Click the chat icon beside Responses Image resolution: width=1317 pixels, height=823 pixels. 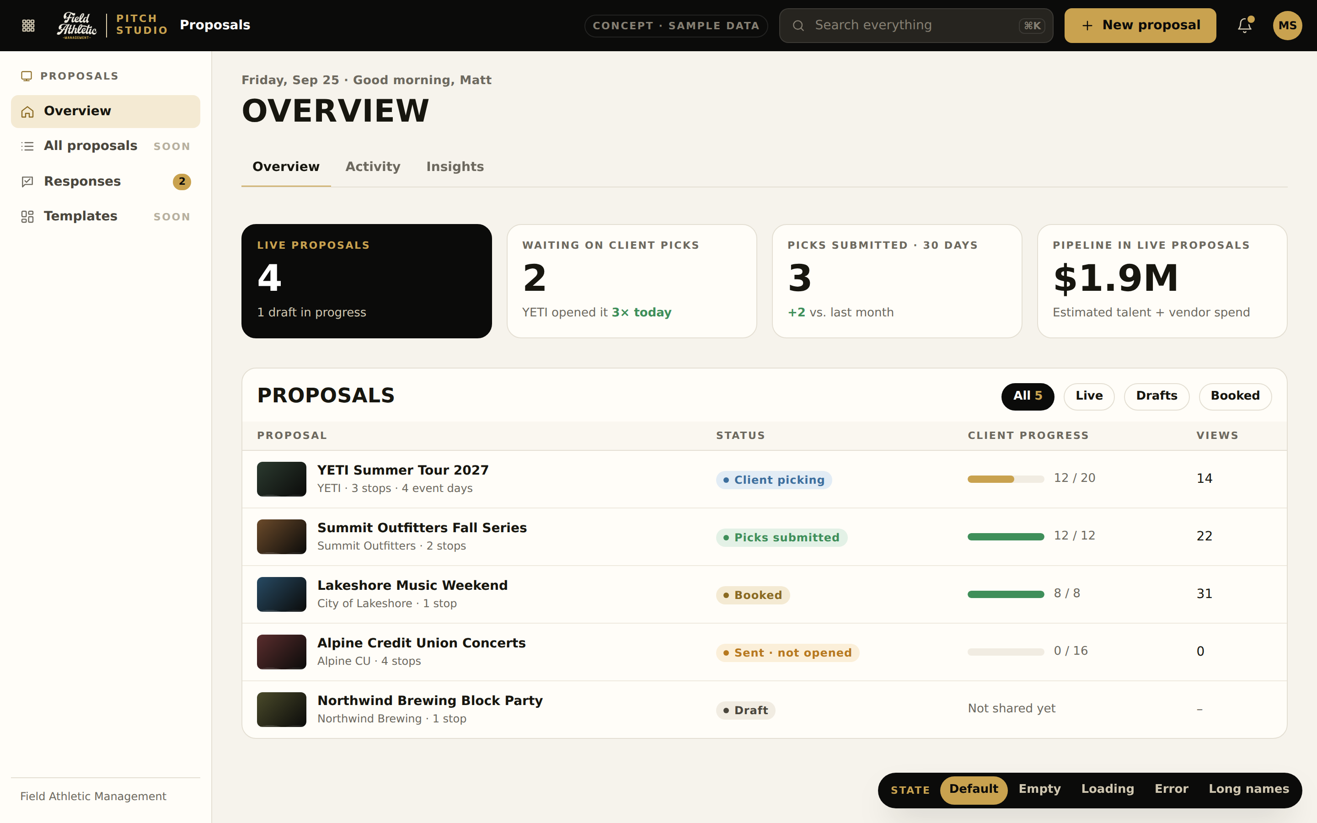click(x=27, y=181)
